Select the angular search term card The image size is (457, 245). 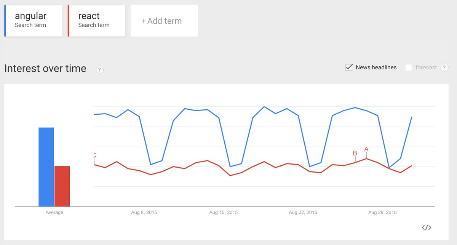coord(34,21)
